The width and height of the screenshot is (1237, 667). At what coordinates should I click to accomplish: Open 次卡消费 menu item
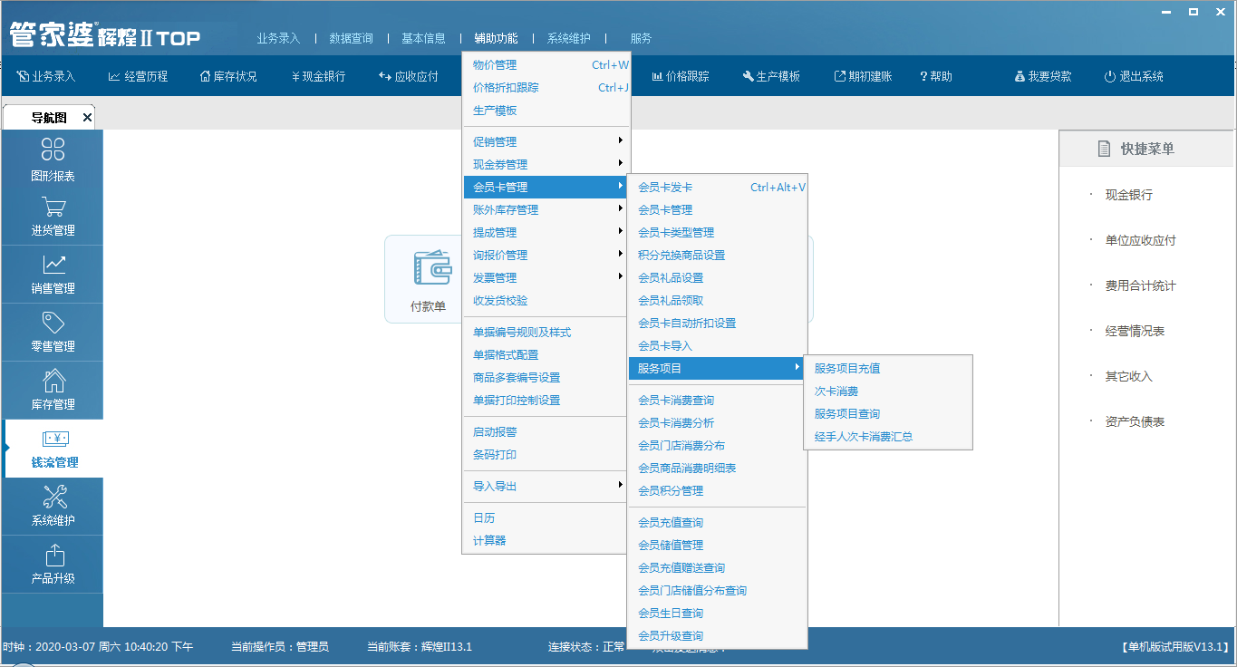click(836, 391)
